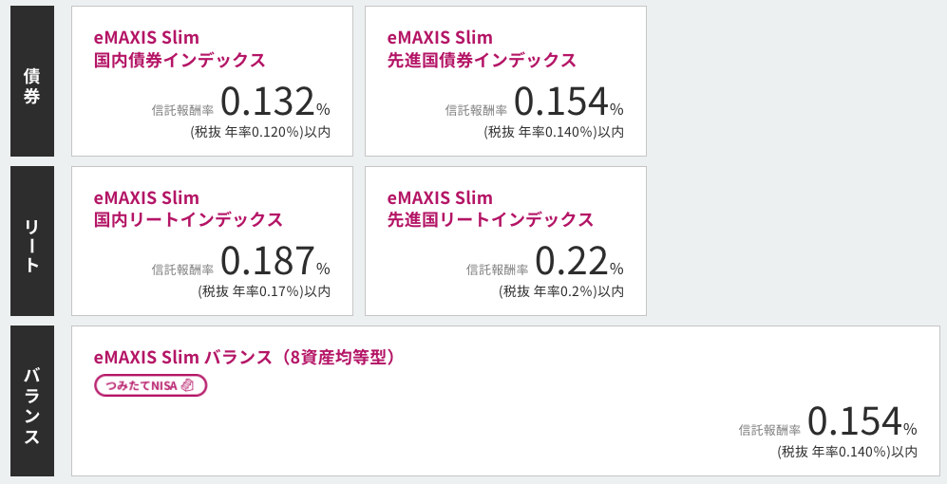Click the つみたてNISA piggy-bank icon
The width and height of the screenshot is (947, 484).
[187, 385]
